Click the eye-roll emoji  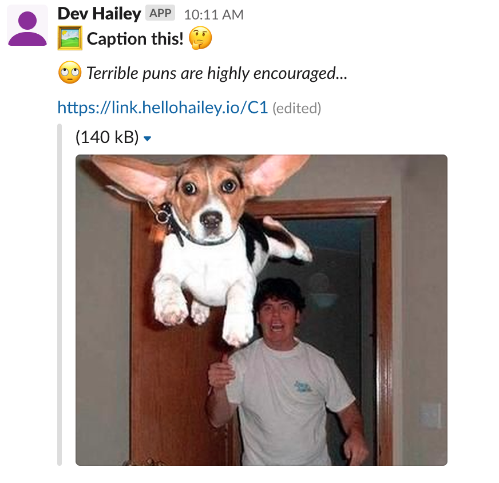[x=70, y=73]
